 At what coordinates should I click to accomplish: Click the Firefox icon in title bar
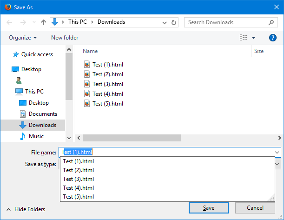click(8, 7)
